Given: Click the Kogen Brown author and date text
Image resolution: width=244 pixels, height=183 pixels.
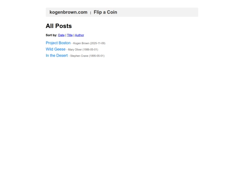Looking at the screenshot, I should click(x=89, y=43).
